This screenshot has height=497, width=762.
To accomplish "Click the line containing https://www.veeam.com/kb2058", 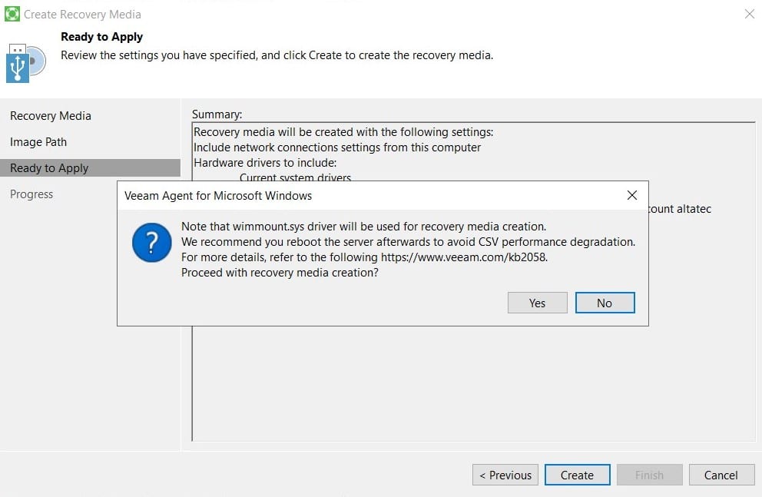I will (364, 257).
